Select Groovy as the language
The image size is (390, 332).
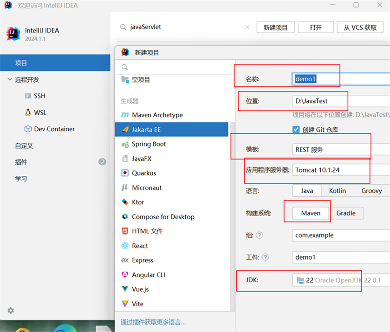(x=371, y=191)
